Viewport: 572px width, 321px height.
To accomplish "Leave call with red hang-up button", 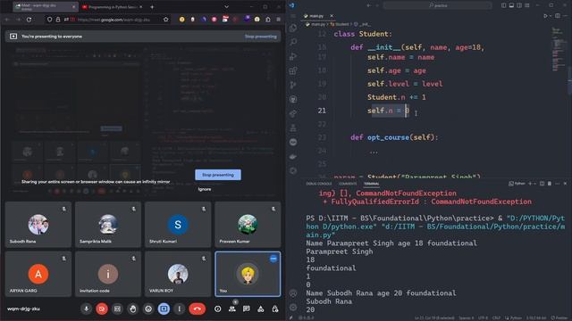I will point(197,309).
